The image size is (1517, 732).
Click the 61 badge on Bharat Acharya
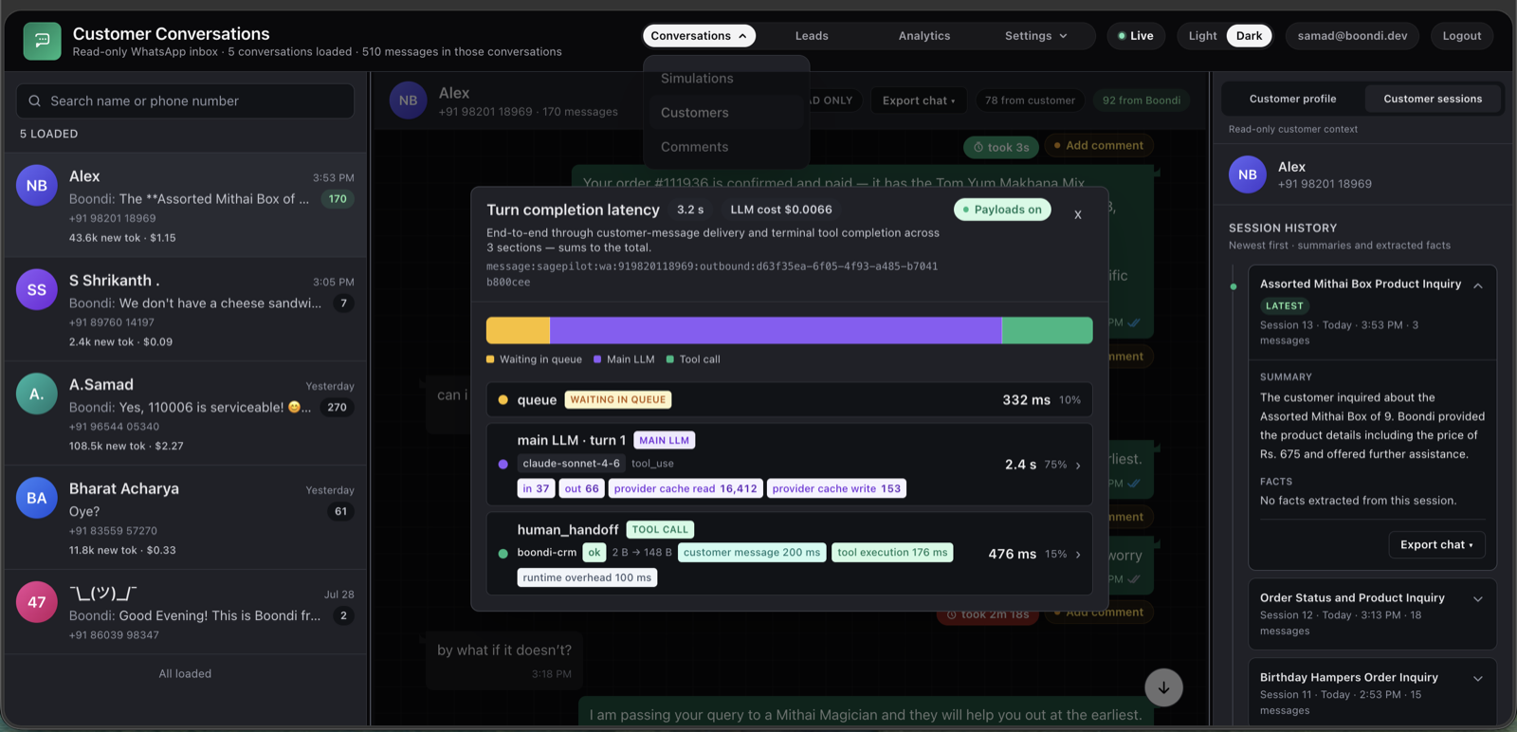pos(340,512)
